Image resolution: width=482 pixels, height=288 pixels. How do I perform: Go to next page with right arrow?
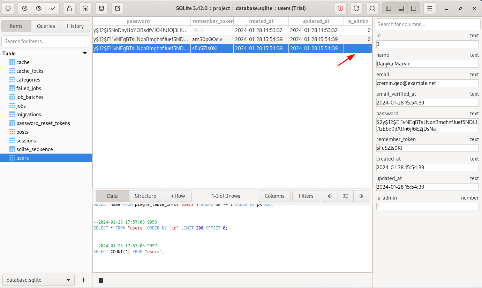361,196
